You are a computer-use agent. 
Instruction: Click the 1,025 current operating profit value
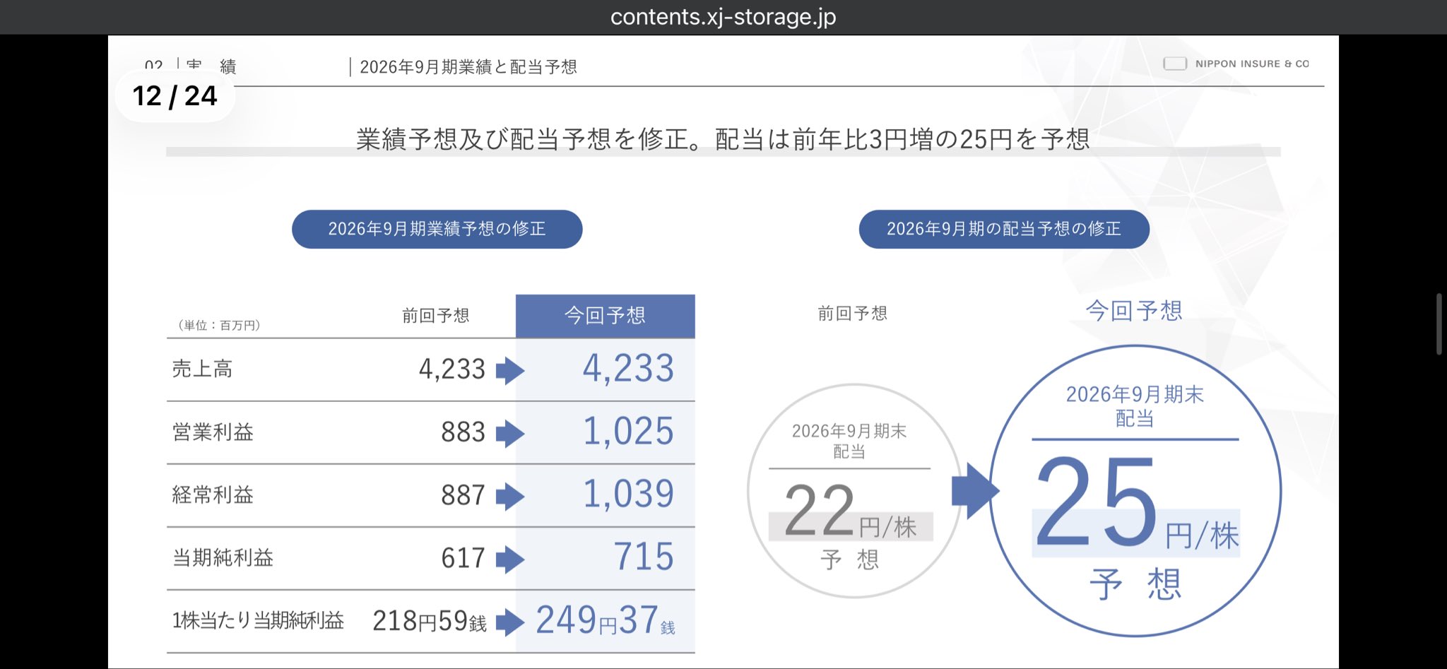coord(628,431)
